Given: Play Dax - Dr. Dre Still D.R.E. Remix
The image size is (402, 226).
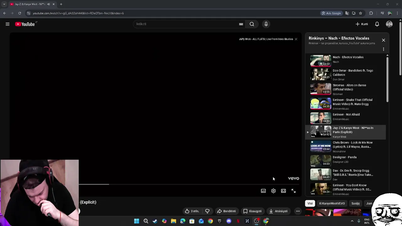Looking at the screenshot, I should (x=345, y=175).
